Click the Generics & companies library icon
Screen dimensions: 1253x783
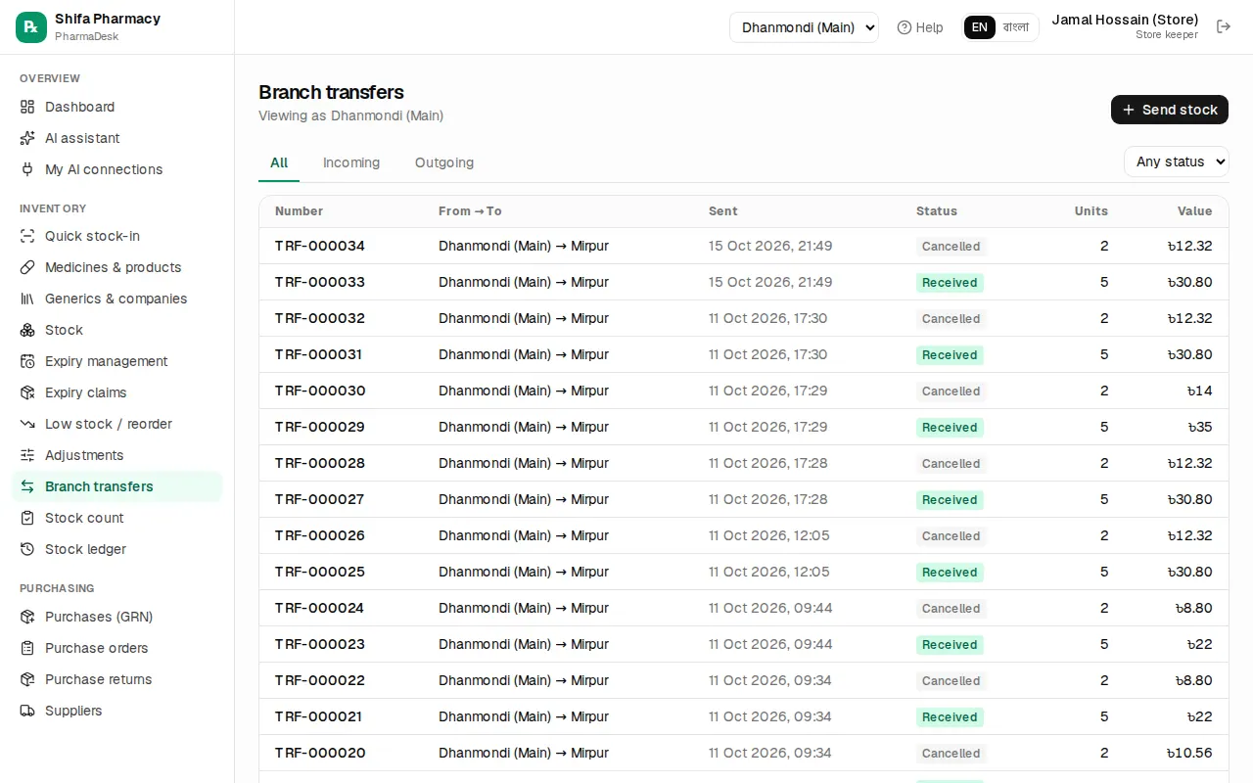tap(27, 299)
